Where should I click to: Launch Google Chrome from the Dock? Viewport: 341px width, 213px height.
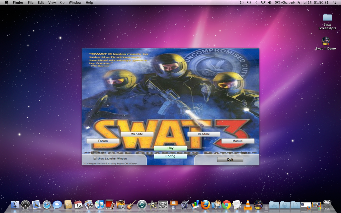click(226, 205)
